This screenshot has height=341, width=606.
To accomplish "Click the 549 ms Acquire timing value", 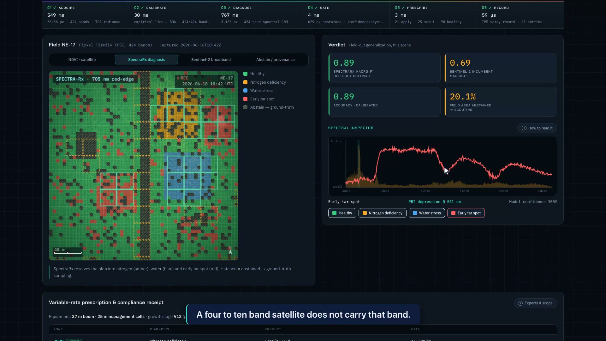I will (x=56, y=15).
